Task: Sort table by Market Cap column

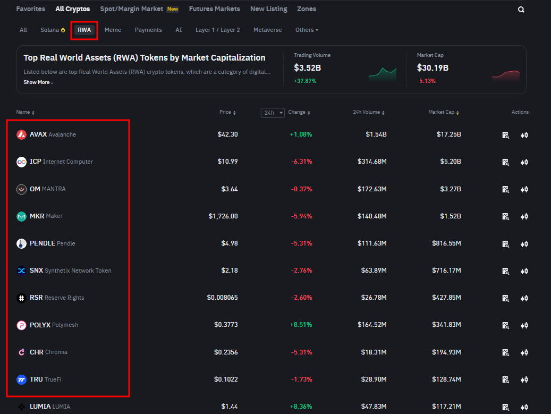Action: pyautogui.click(x=444, y=112)
